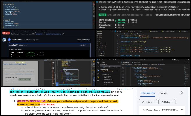The width and height of the screenshot is (191, 116).
Task: Open the All types filter dropdown
Action: tap(148, 102)
